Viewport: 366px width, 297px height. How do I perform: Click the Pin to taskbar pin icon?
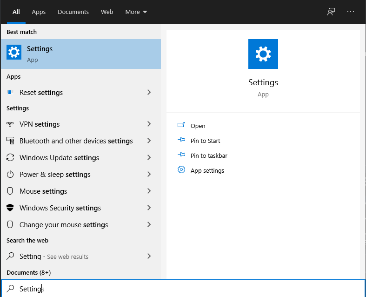click(181, 155)
